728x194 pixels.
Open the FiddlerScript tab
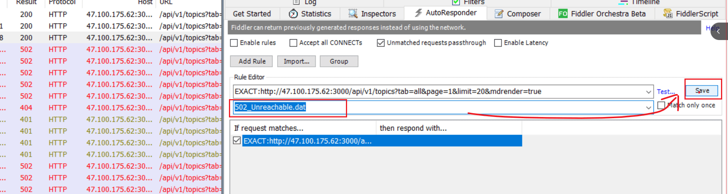tap(691, 14)
